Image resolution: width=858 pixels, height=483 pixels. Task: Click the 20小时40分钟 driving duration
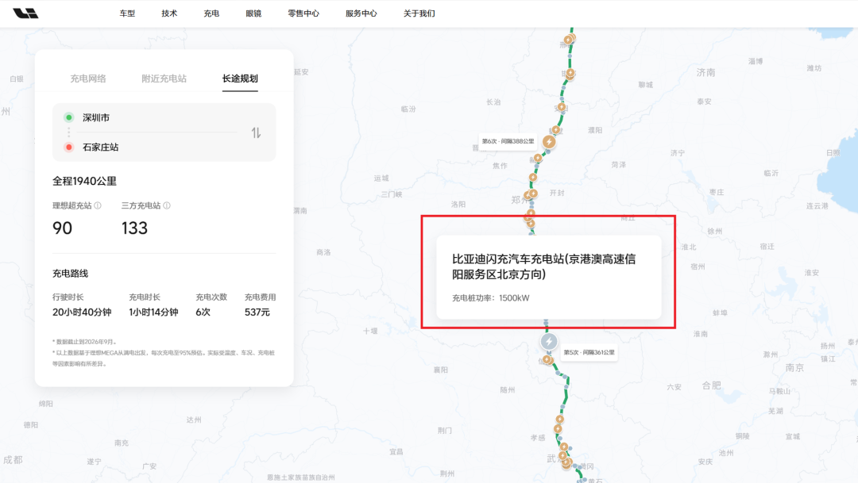[82, 312]
